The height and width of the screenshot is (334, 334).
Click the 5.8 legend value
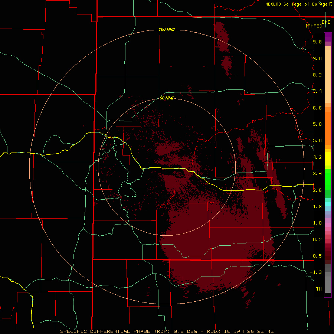pyautogui.click(x=317, y=124)
